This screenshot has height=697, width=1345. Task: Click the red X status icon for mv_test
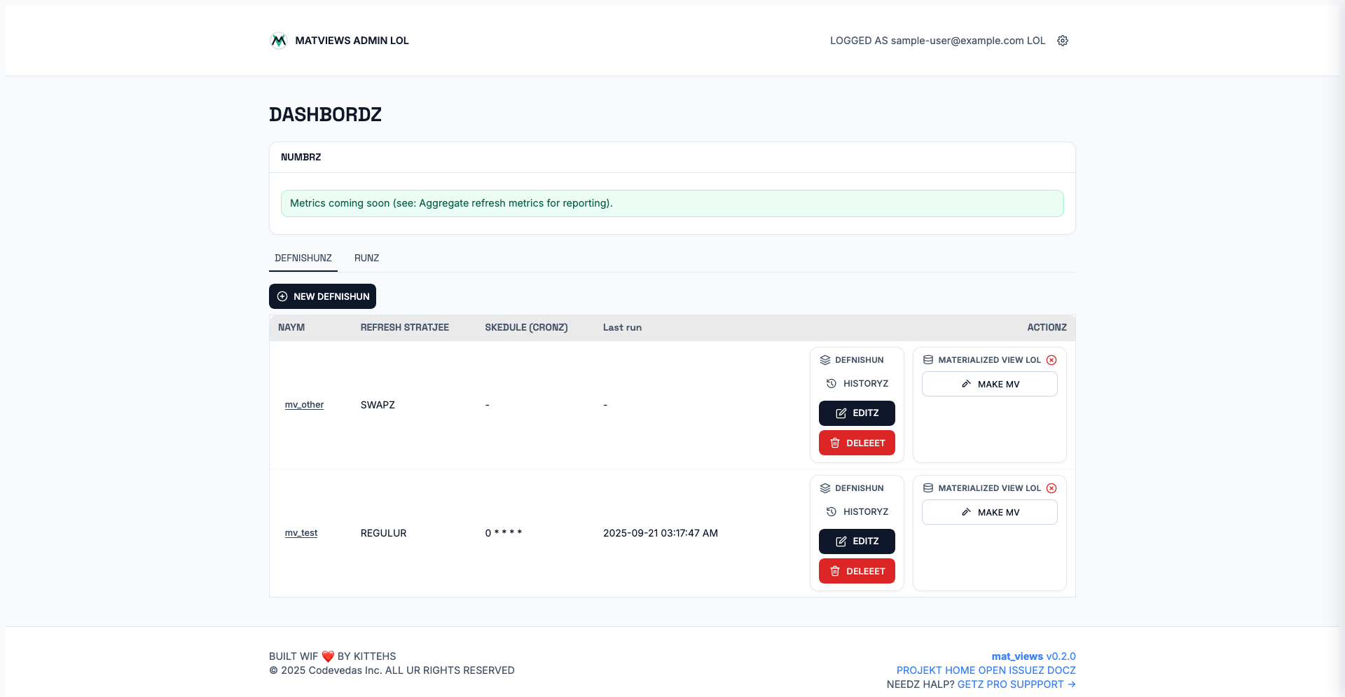[x=1051, y=488]
